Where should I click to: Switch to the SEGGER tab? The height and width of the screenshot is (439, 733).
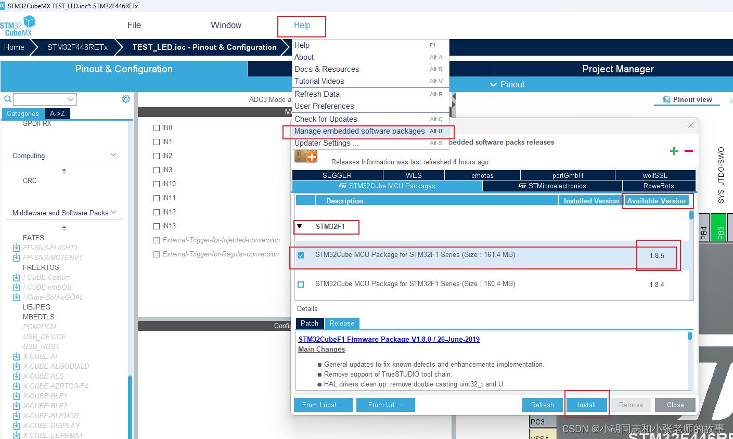(x=337, y=175)
